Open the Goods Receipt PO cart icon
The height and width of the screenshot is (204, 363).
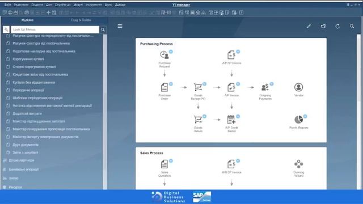pos(198,87)
